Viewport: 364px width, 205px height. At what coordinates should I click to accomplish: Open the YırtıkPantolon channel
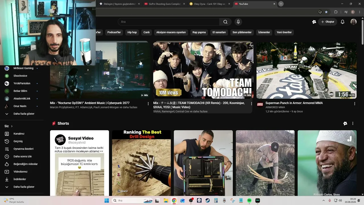tap(21, 83)
